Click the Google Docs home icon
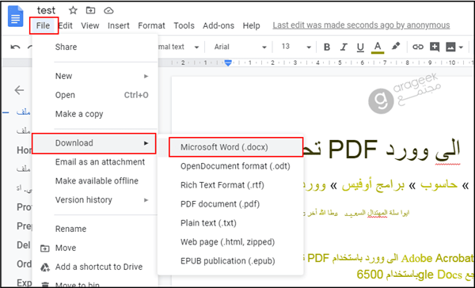 click(16, 17)
